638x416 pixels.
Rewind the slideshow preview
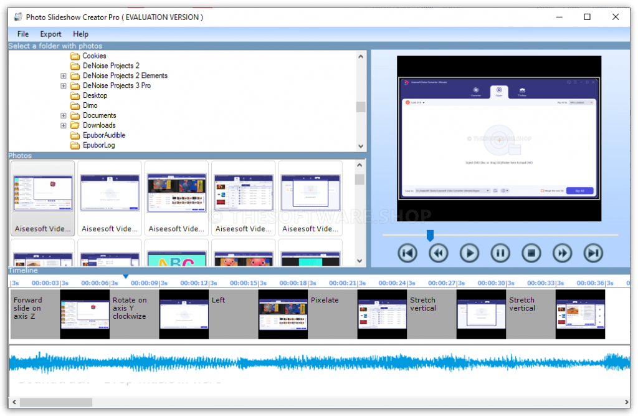click(x=439, y=253)
